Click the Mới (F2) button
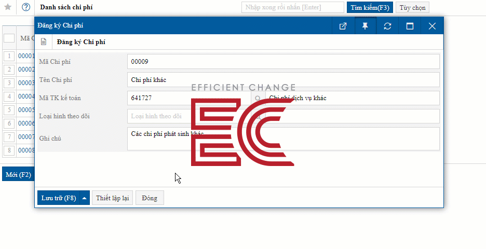The width and height of the screenshot is (486, 249). point(18,175)
